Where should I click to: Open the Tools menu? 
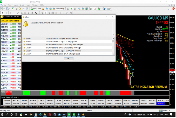pos(28,5)
